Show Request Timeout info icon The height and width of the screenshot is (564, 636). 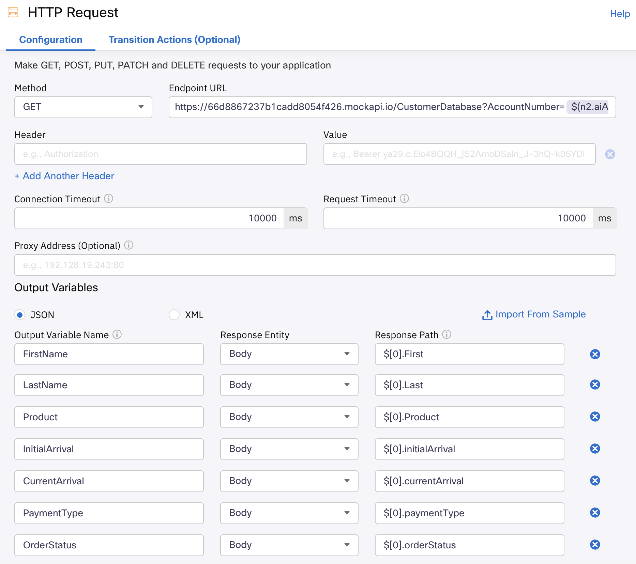(404, 199)
